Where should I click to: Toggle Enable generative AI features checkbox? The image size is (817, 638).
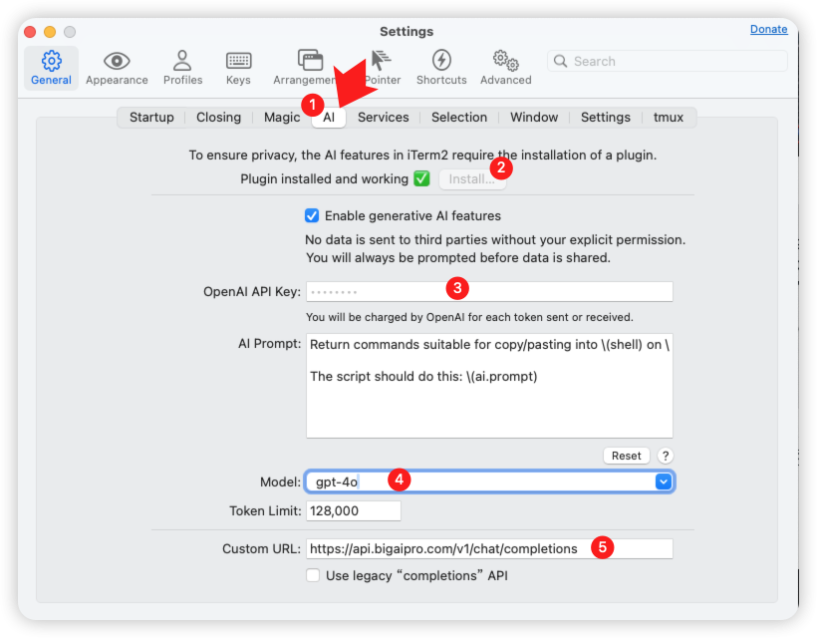(x=312, y=215)
